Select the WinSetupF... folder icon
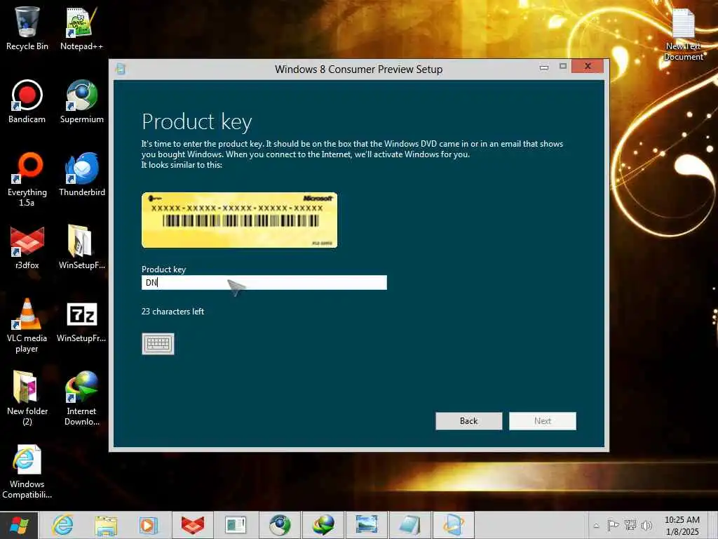The width and height of the screenshot is (718, 539). point(81,248)
